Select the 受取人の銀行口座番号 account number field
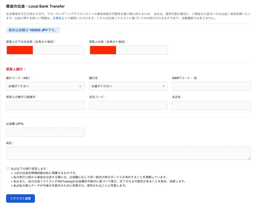Viewport: 255px width, 204px height. click(x=45, y=105)
